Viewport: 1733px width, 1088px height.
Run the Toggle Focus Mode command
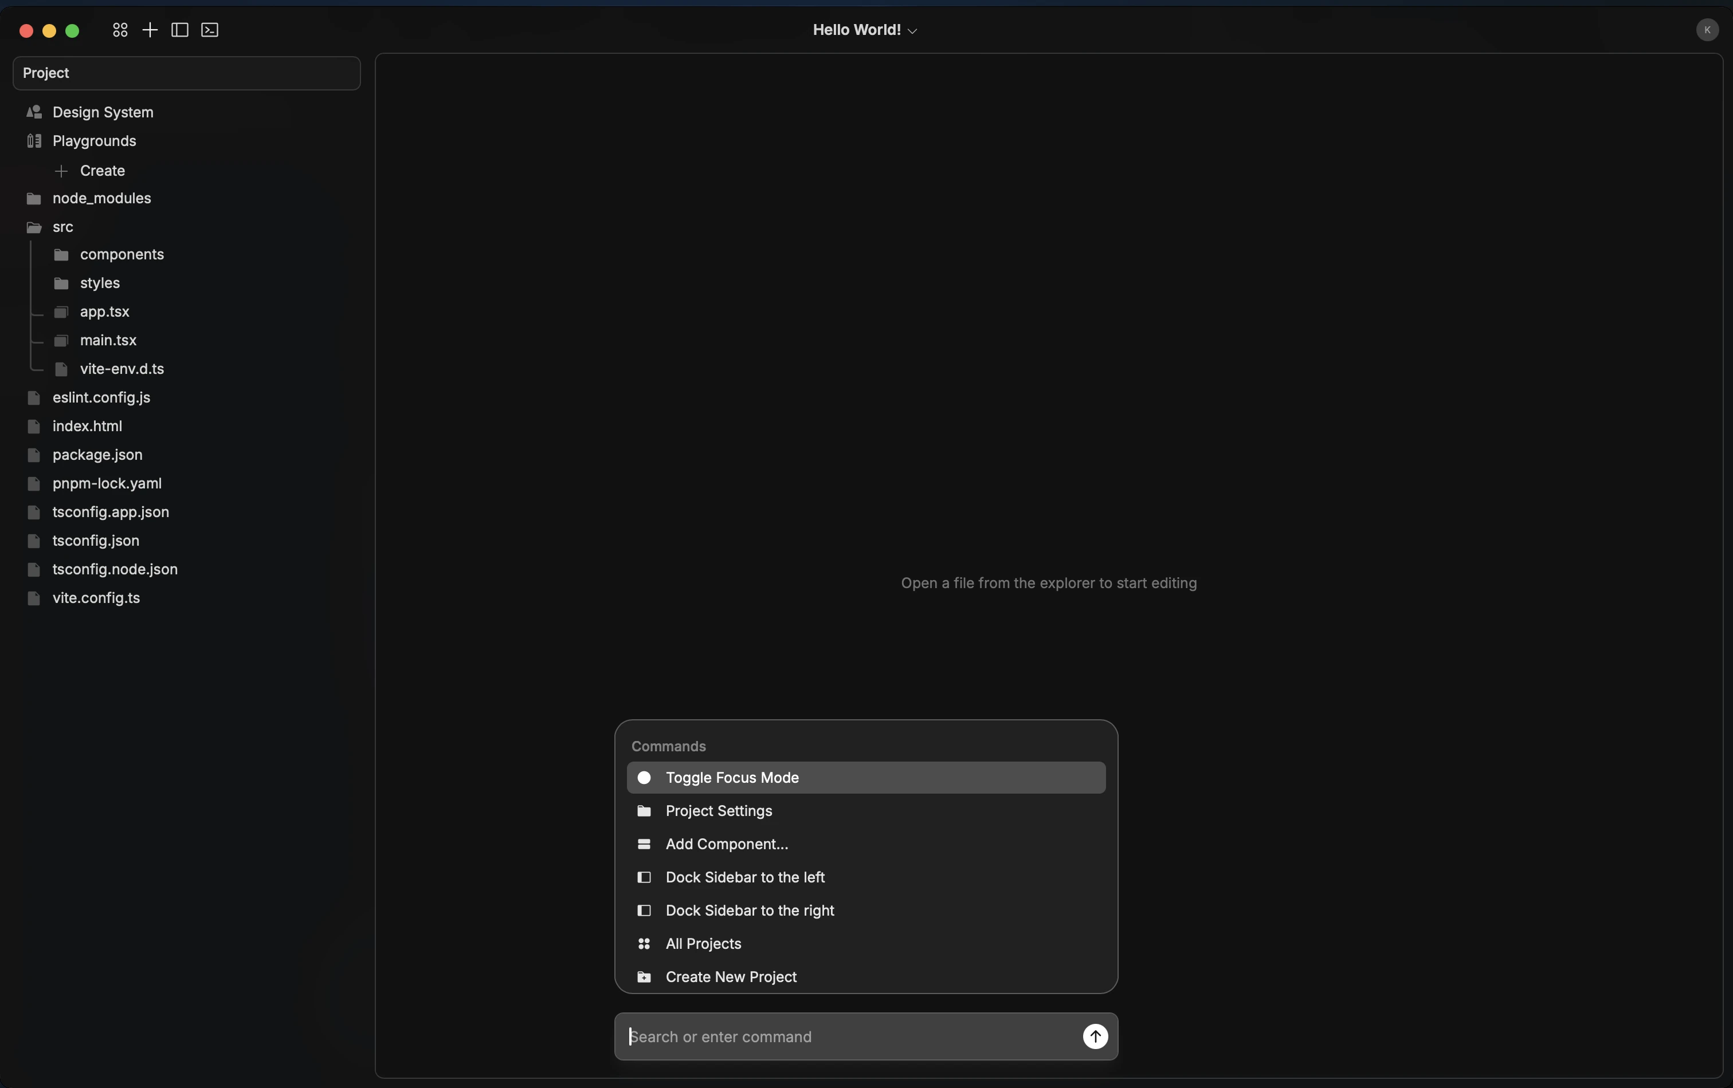[866, 778]
